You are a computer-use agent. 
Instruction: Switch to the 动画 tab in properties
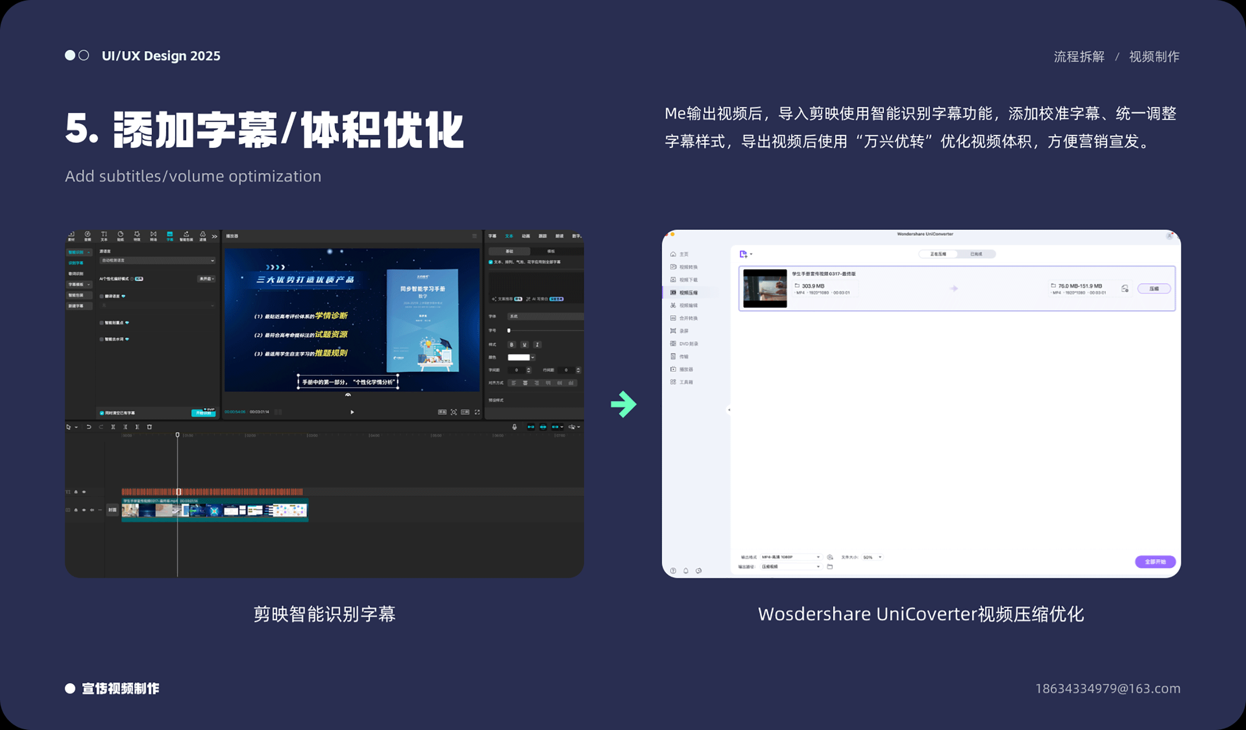526,236
